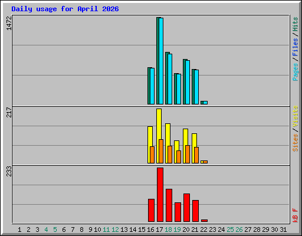
Task: Click green day label 26 on the x-axis
Action: point(239,230)
